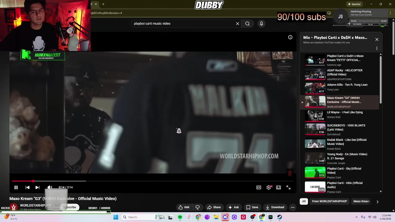Mute the video with the speaker icon

49,187
